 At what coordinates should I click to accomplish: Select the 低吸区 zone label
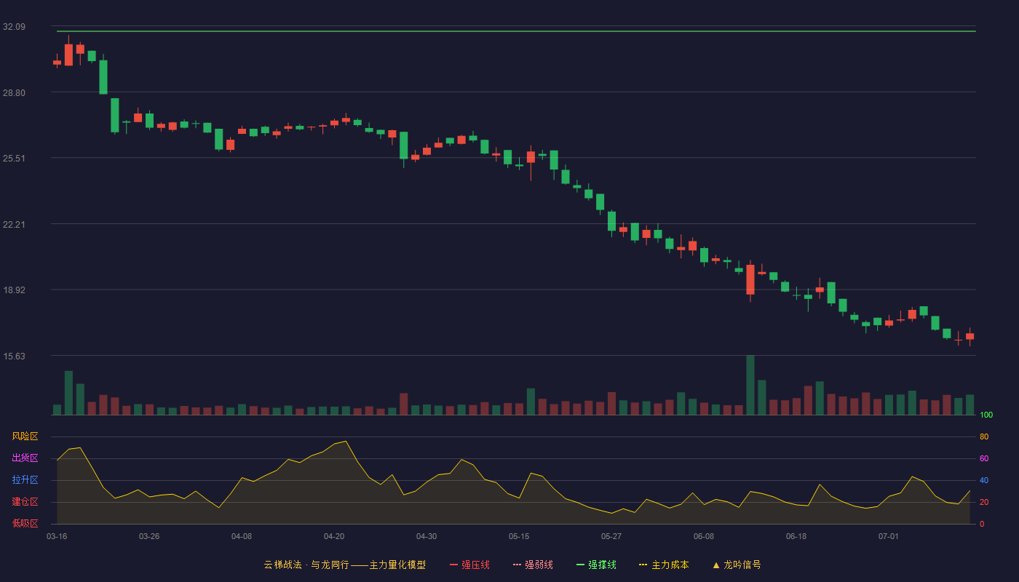coord(25,523)
